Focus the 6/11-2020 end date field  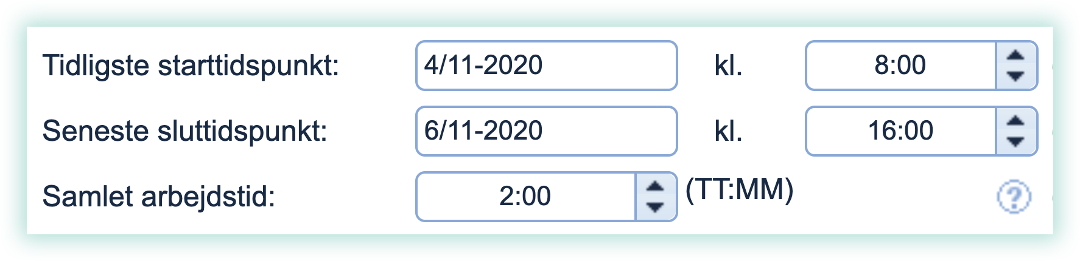pyautogui.click(x=545, y=131)
